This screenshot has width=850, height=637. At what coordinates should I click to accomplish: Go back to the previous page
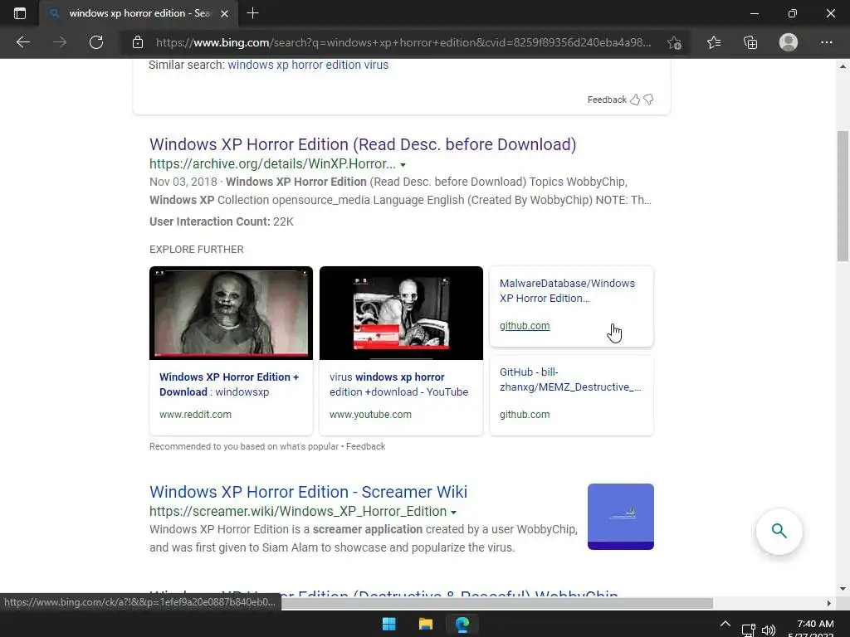(x=22, y=42)
